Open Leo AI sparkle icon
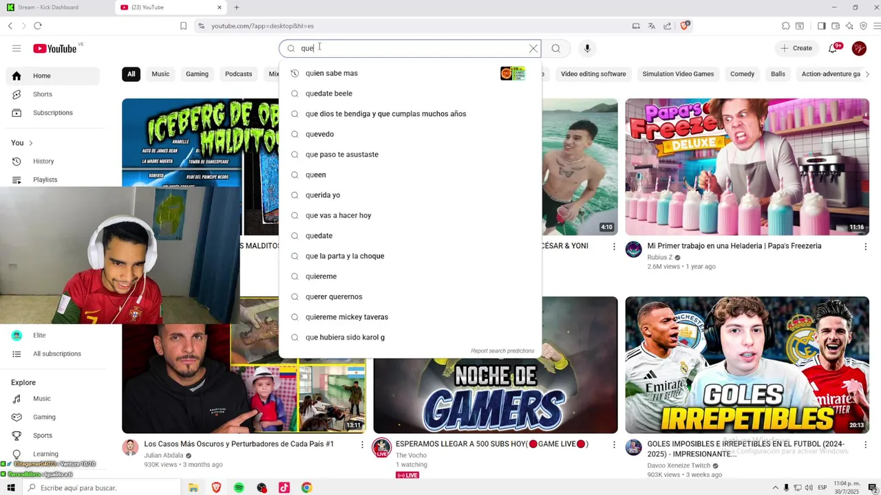881x495 pixels. [x=849, y=25]
